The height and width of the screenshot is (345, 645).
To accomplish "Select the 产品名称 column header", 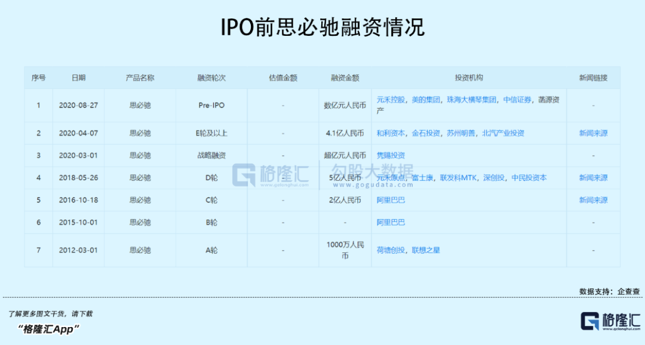I will pyautogui.click(x=140, y=78).
